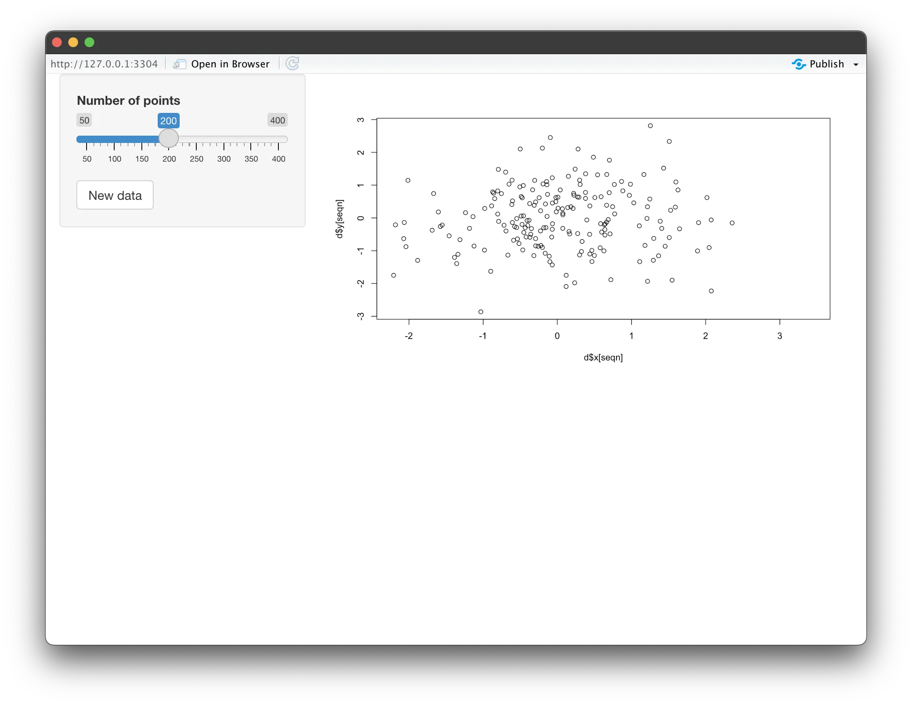Viewport: 912px width, 705px height.
Task: Click the blue 200 value bubble
Action: click(168, 121)
